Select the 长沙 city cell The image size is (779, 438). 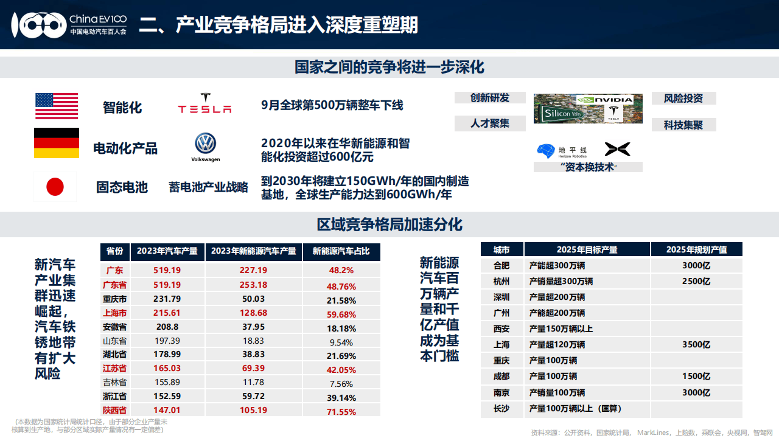tap(501, 408)
